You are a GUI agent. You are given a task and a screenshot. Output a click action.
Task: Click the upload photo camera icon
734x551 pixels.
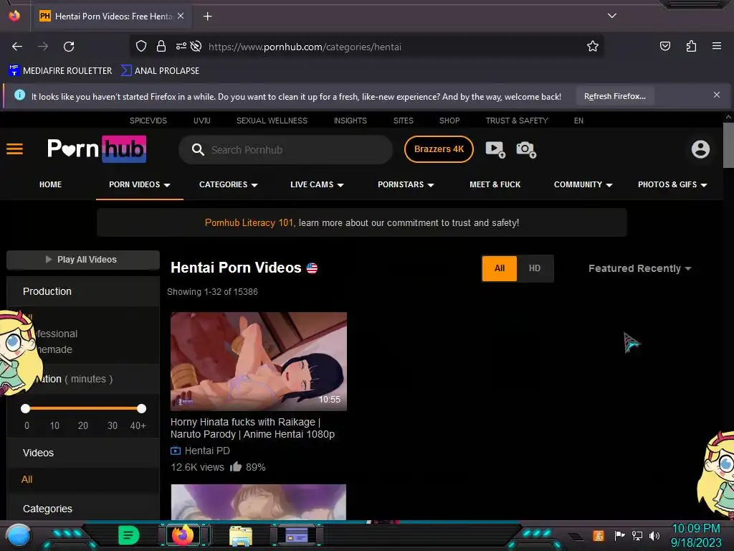click(x=526, y=149)
